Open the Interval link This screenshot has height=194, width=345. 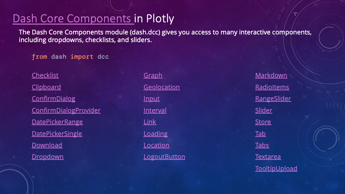pos(155,110)
